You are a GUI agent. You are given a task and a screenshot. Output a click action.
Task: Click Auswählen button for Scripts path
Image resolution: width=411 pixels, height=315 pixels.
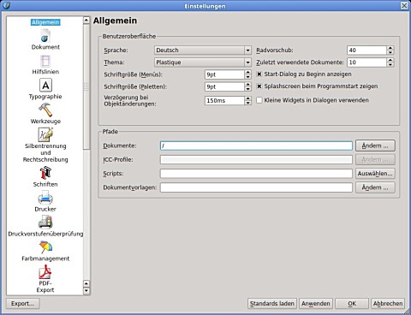pos(375,174)
